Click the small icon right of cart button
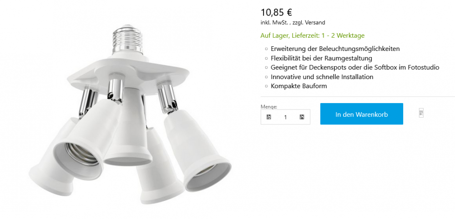455x219 pixels. (x=421, y=113)
